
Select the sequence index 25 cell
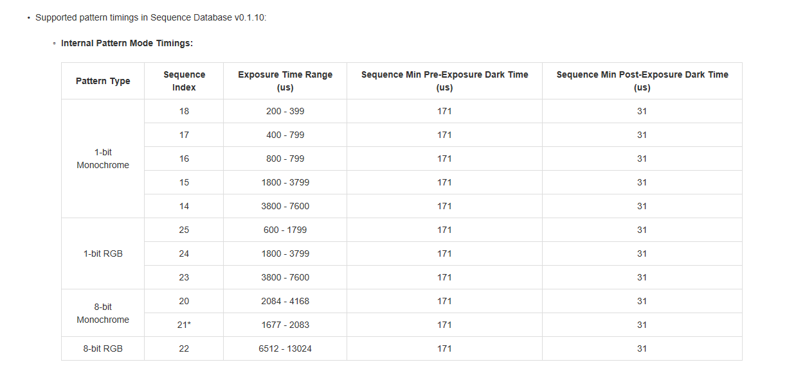184,230
